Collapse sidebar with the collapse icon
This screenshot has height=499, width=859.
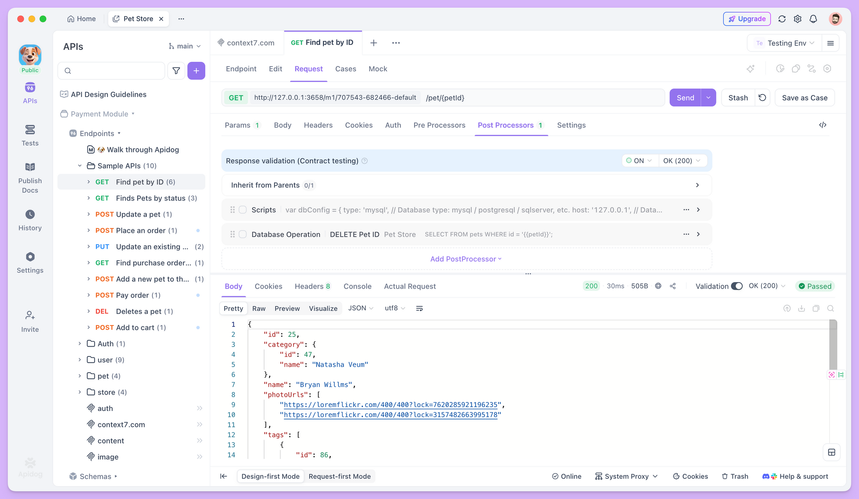tap(224, 476)
